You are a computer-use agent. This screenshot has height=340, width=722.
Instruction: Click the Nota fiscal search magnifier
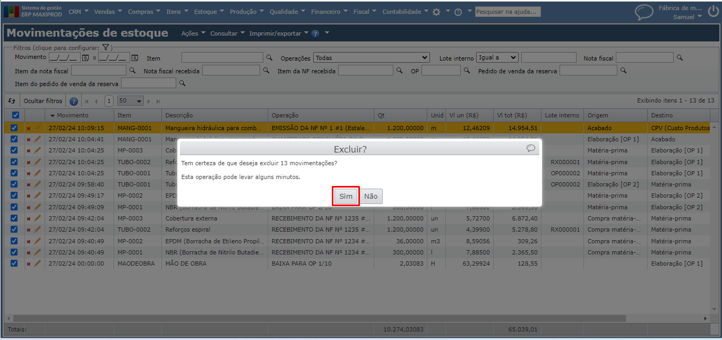[x=680, y=57]
